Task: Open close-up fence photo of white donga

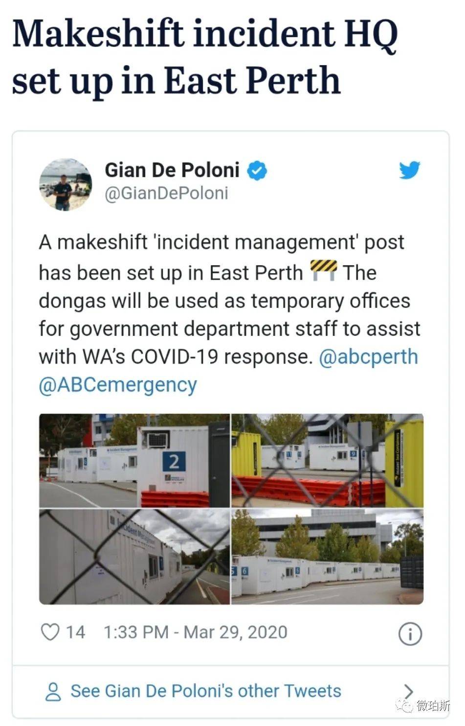Action: 134,557
